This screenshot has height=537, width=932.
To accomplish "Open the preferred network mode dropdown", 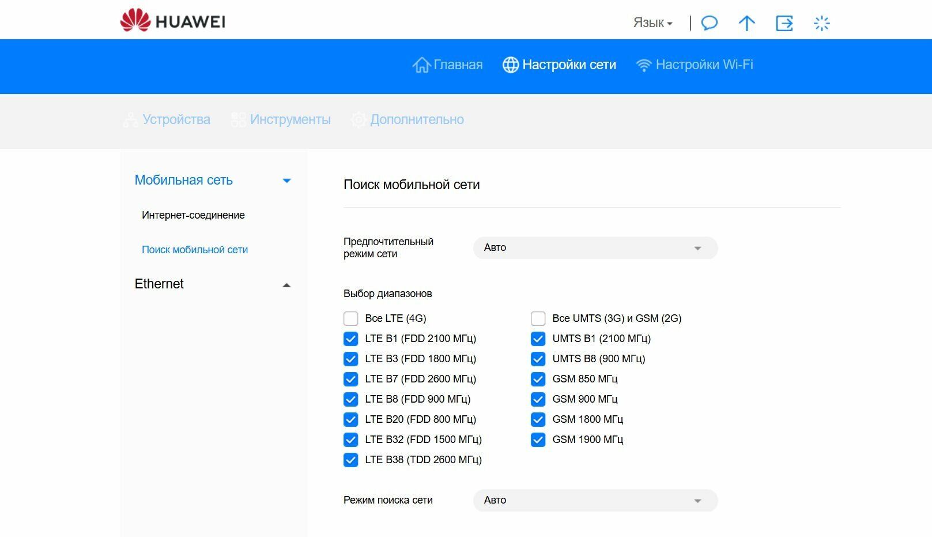I will pos(595,248).
